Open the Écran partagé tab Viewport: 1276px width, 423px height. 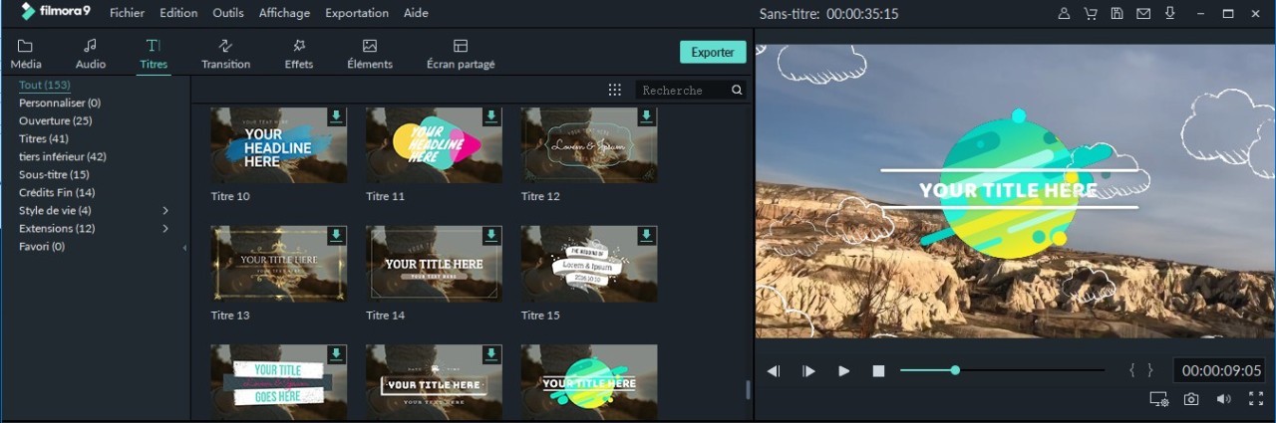tap(461, 54)
